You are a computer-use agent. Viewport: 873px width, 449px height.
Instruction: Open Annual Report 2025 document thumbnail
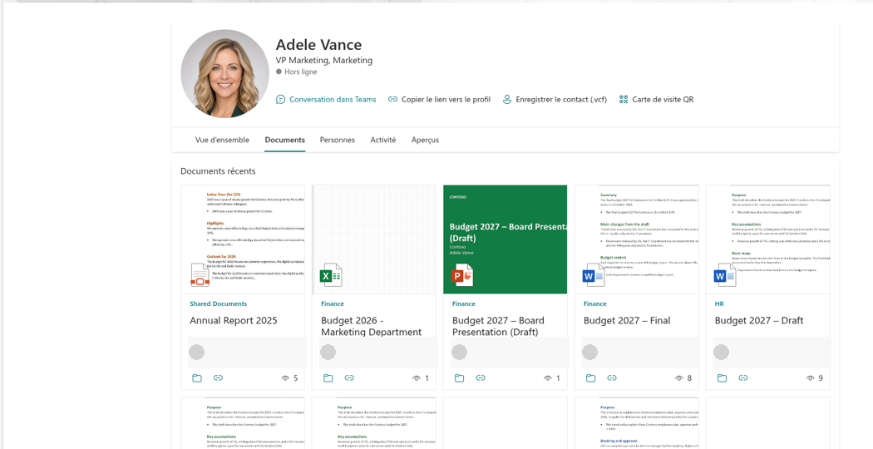tap(243, 239)
